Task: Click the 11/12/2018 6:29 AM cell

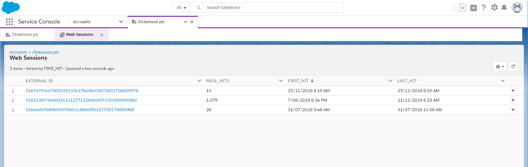Action: coord(418,100)
